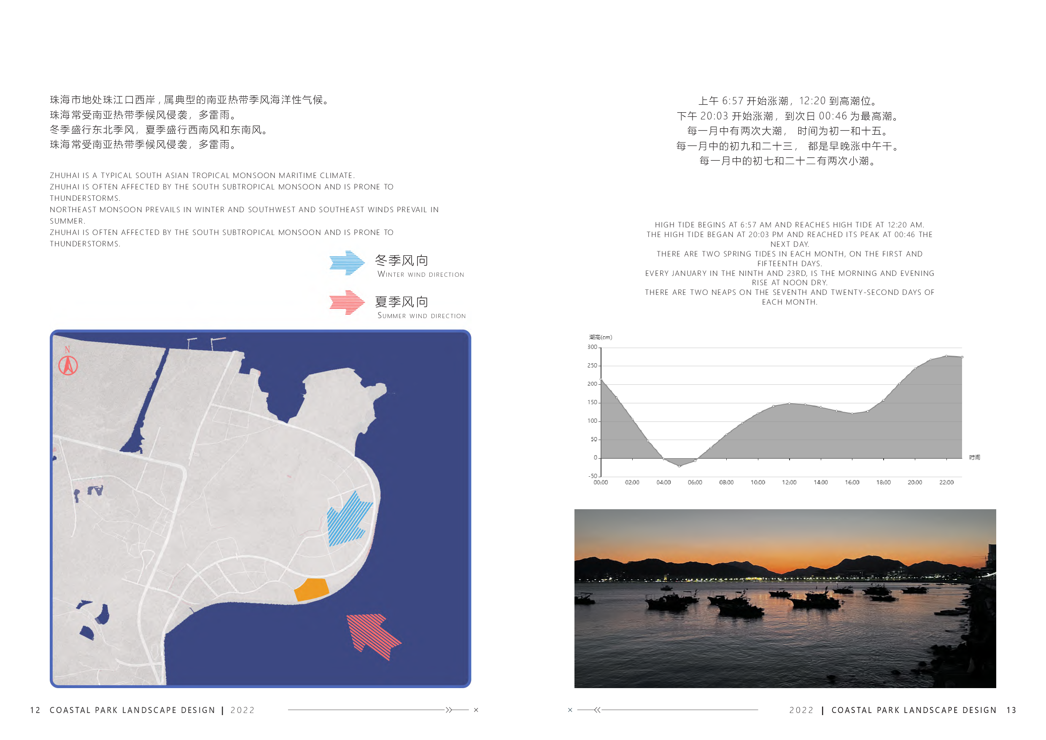Click page number 13 in footer
Viewport: 1046px width, 740px height.
pyautogui.click(x=1011, y=710)
